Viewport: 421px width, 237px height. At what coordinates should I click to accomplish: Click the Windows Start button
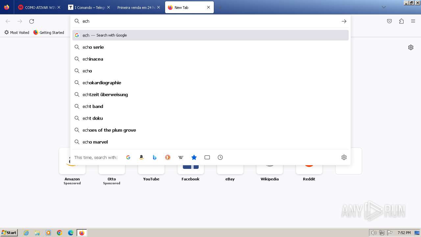pyautogui.click(x=9, y=233)
